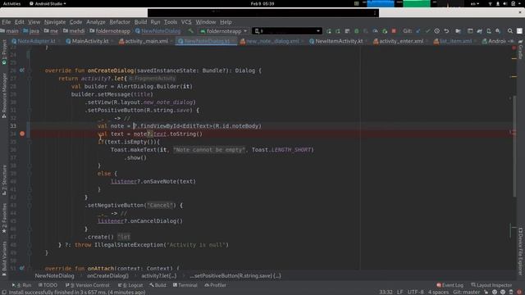Open the Android Studio app menu in top bar
This screenshot has height=295, width=525.
click(x=48, y=3)
